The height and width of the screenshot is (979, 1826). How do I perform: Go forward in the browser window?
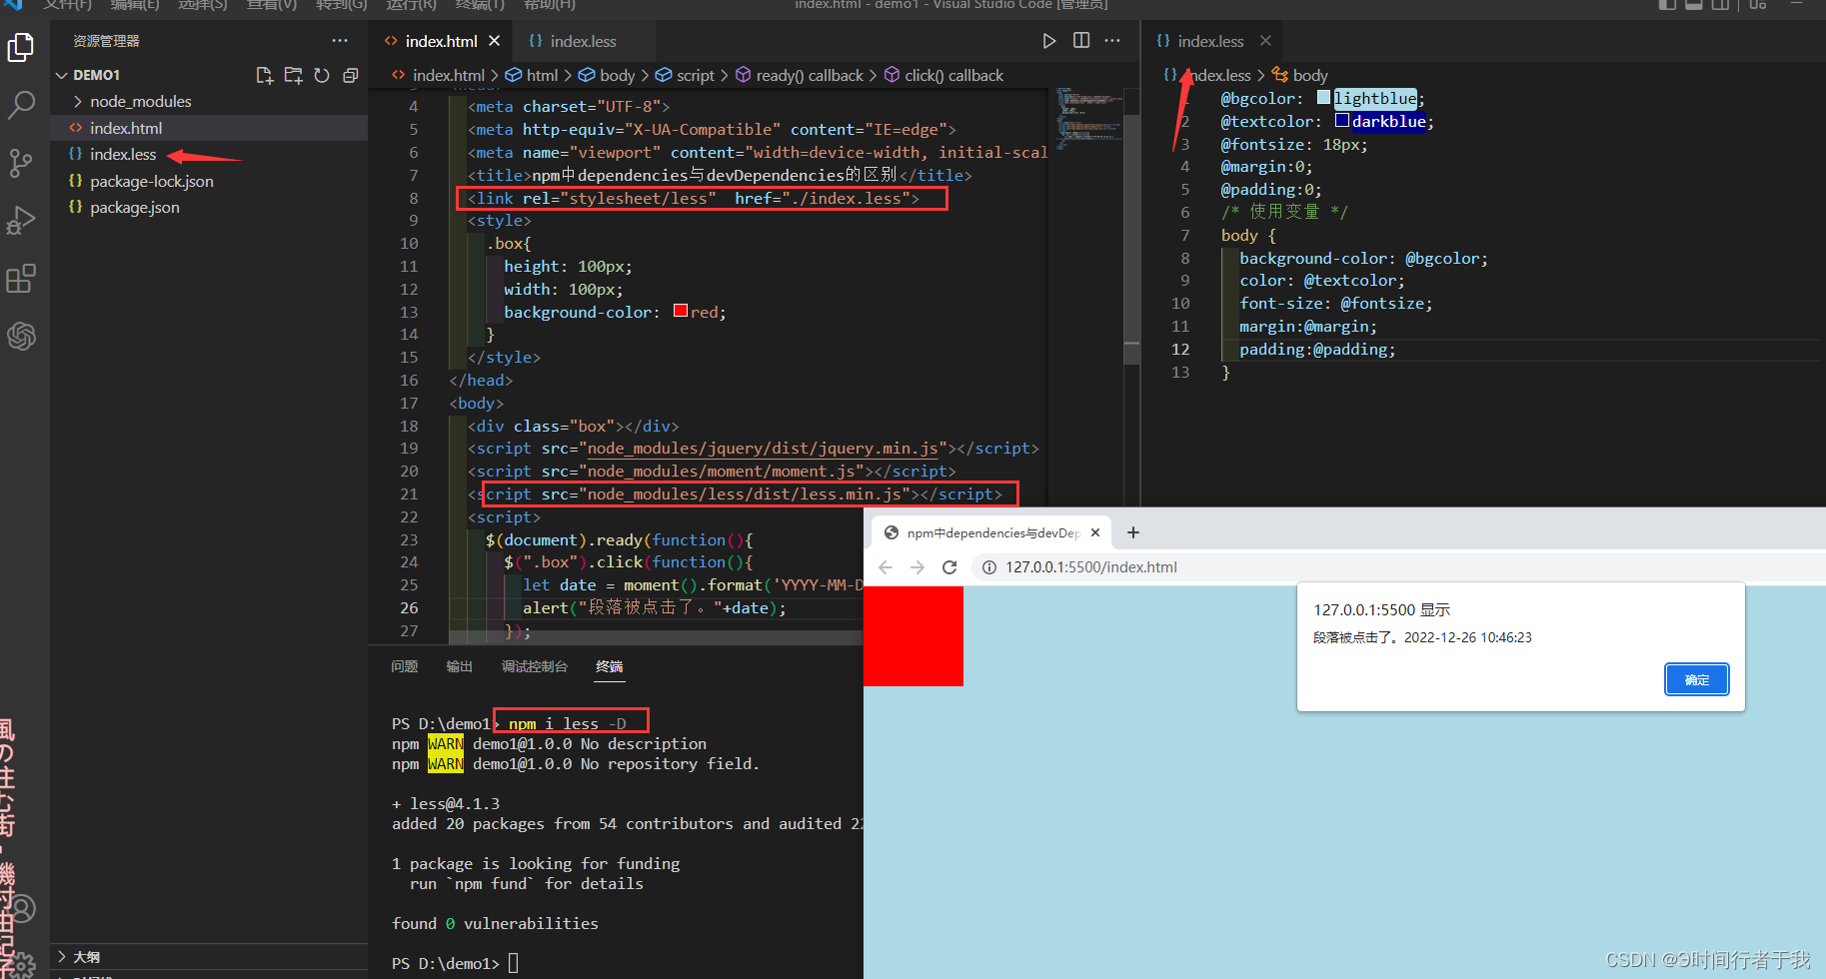[x=917, y=567]
